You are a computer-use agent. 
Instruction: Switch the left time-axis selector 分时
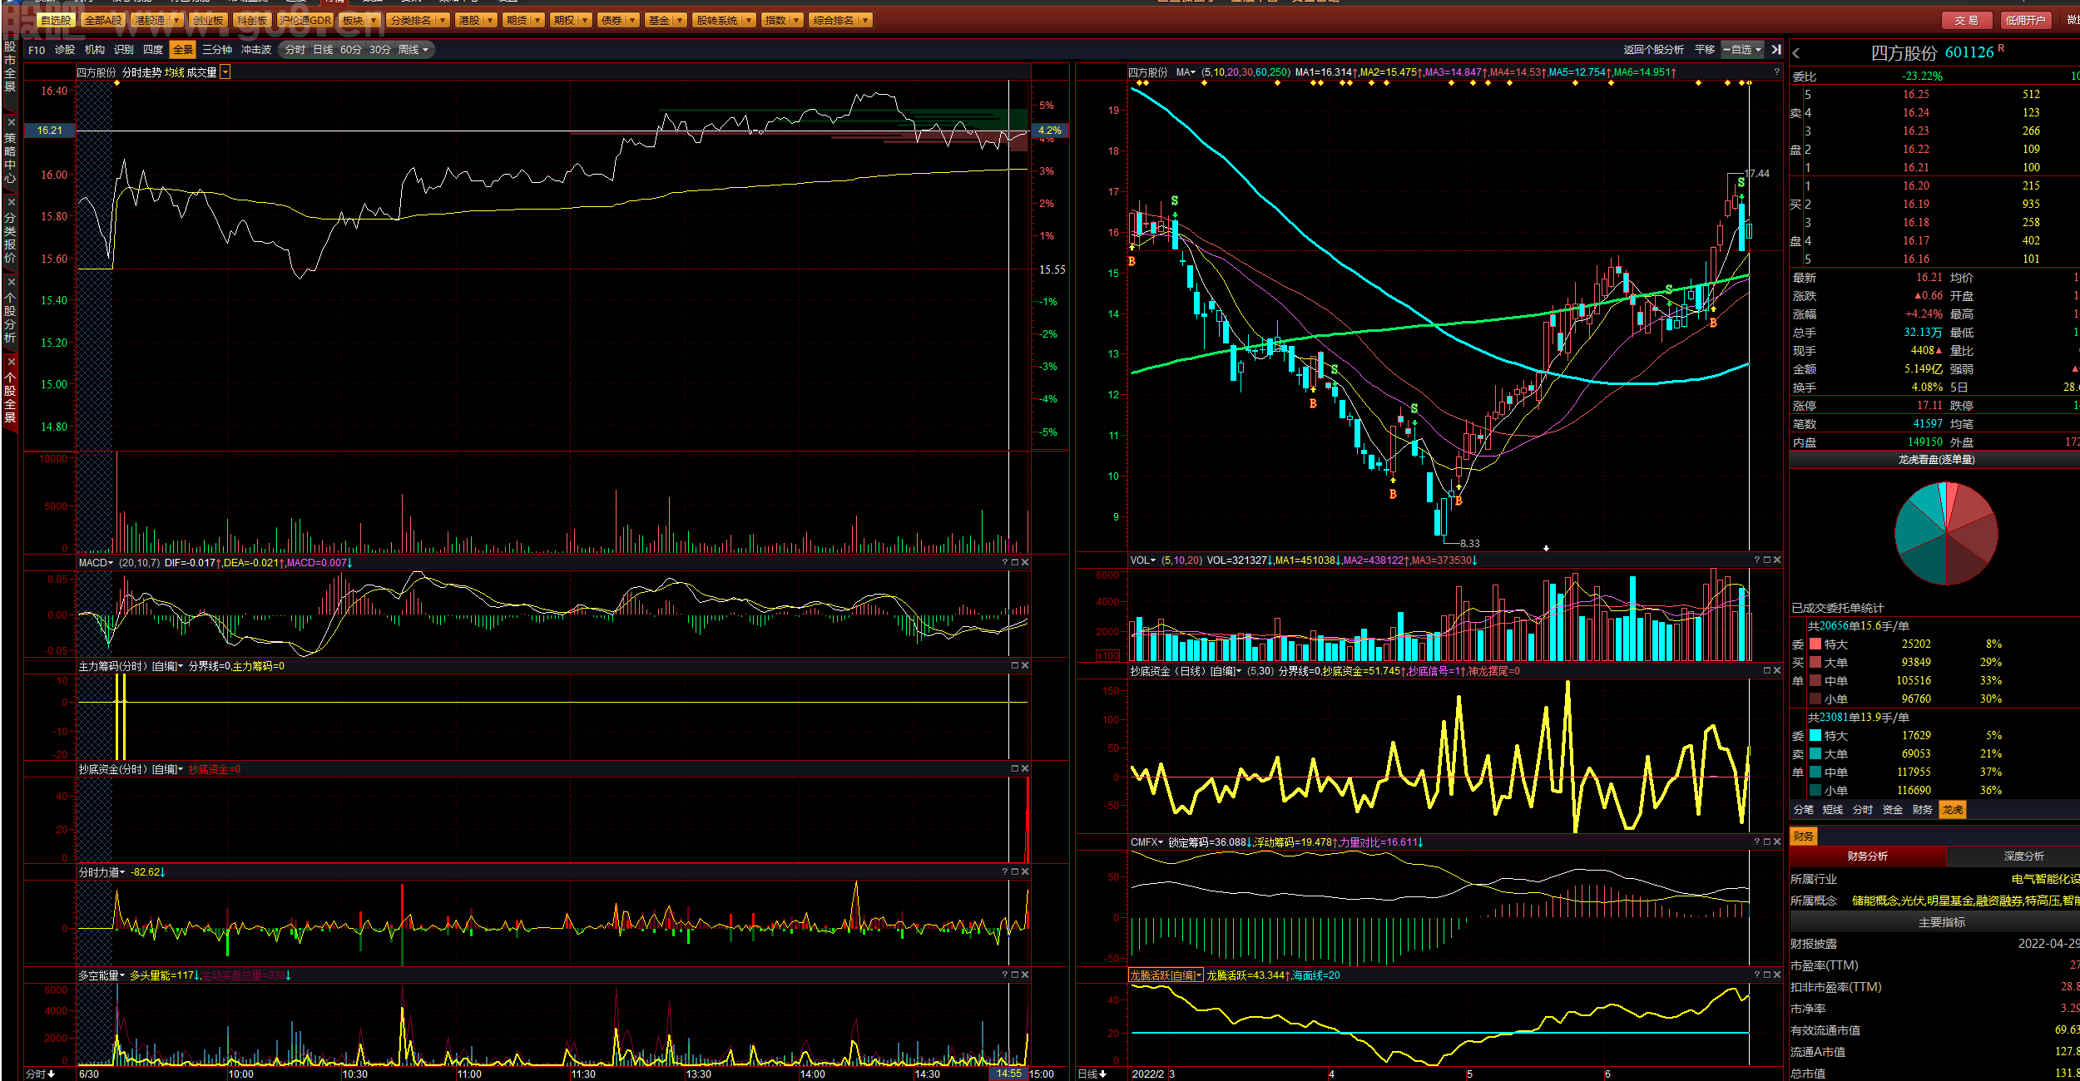pyautogui.click(x=40, y=1074)
